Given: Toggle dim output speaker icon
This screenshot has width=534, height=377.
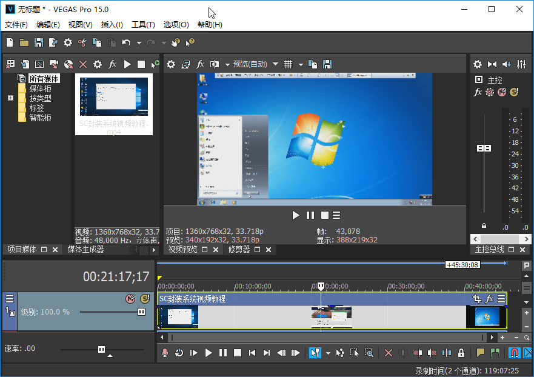Looking at the screenshot, I should pos(506,64).
